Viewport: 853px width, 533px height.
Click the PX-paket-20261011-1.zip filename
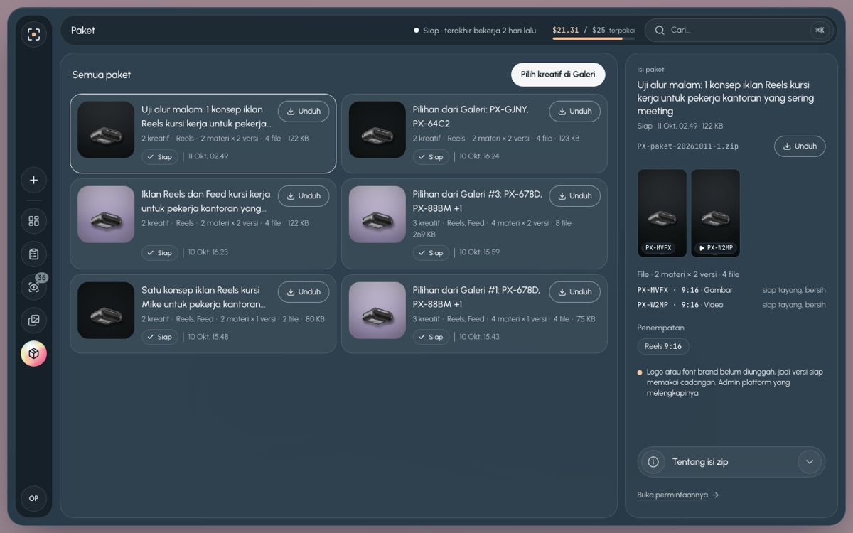point(688,146)
